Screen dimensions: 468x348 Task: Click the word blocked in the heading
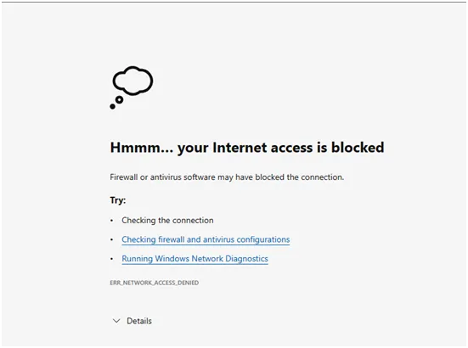[358, 148]
